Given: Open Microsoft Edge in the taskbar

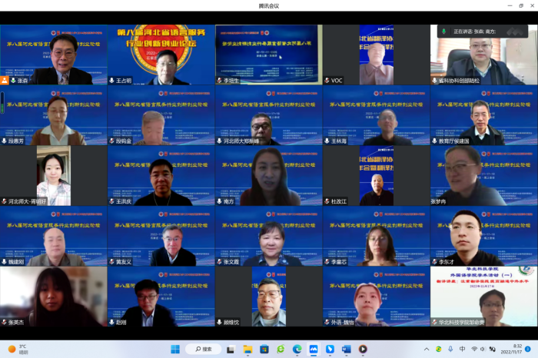Looking at the screenshot, I should (297, 349).
